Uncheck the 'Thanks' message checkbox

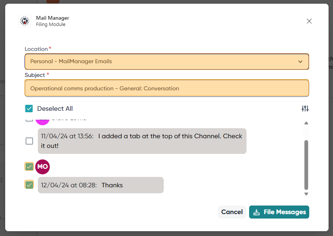[x=29, y=185]
